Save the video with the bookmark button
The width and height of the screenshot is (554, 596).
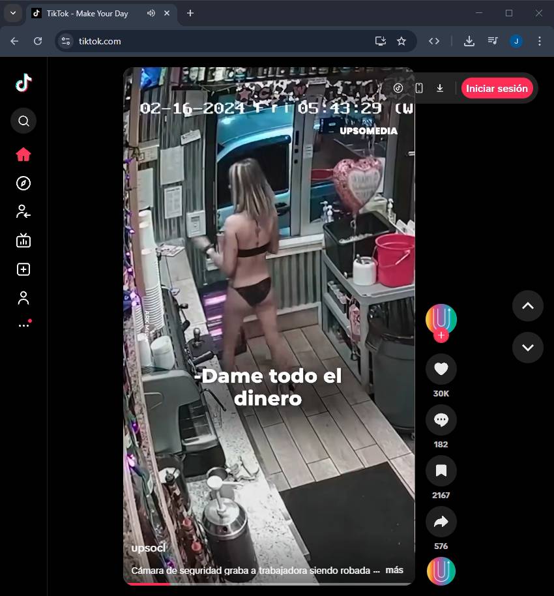click(441, 471)
